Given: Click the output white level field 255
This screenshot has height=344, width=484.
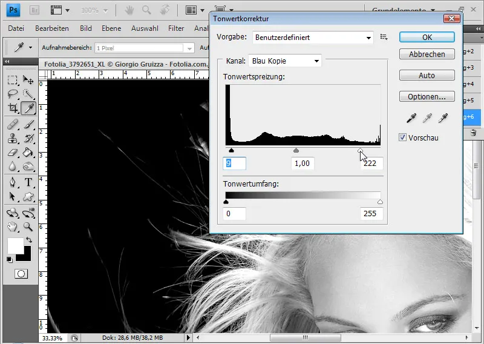Looking at the screenshot, I should click(371, 214).
